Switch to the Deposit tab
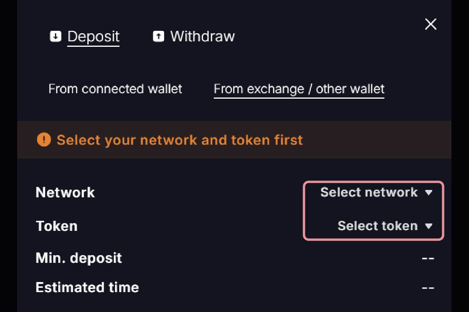The width and height of the screenshot is (469, 312). (93, 37)
